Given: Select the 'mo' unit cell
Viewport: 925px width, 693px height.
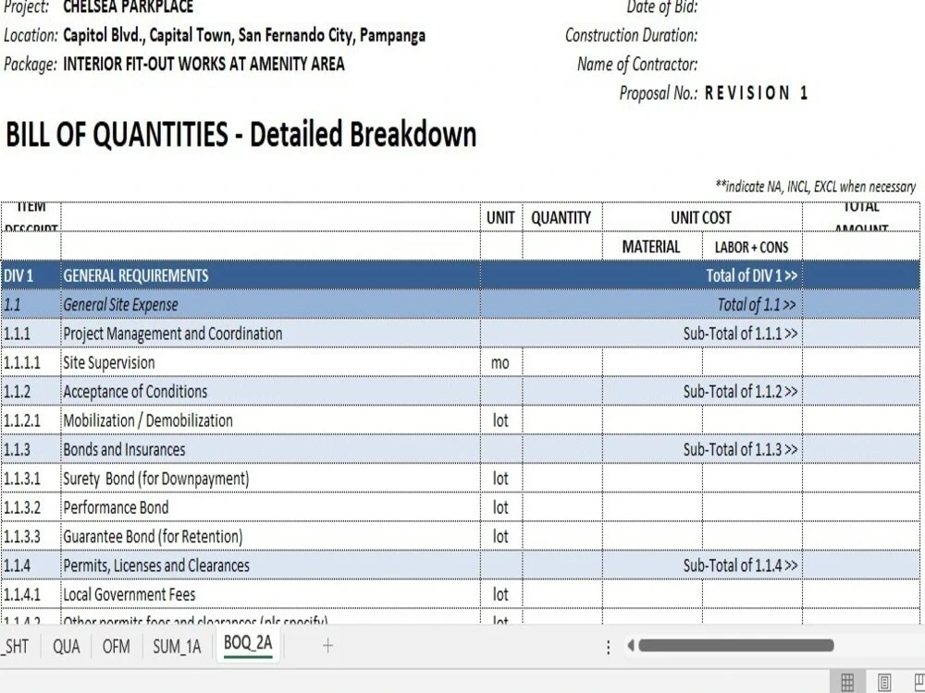Looking at the screenshot, I should click(500, 362).
